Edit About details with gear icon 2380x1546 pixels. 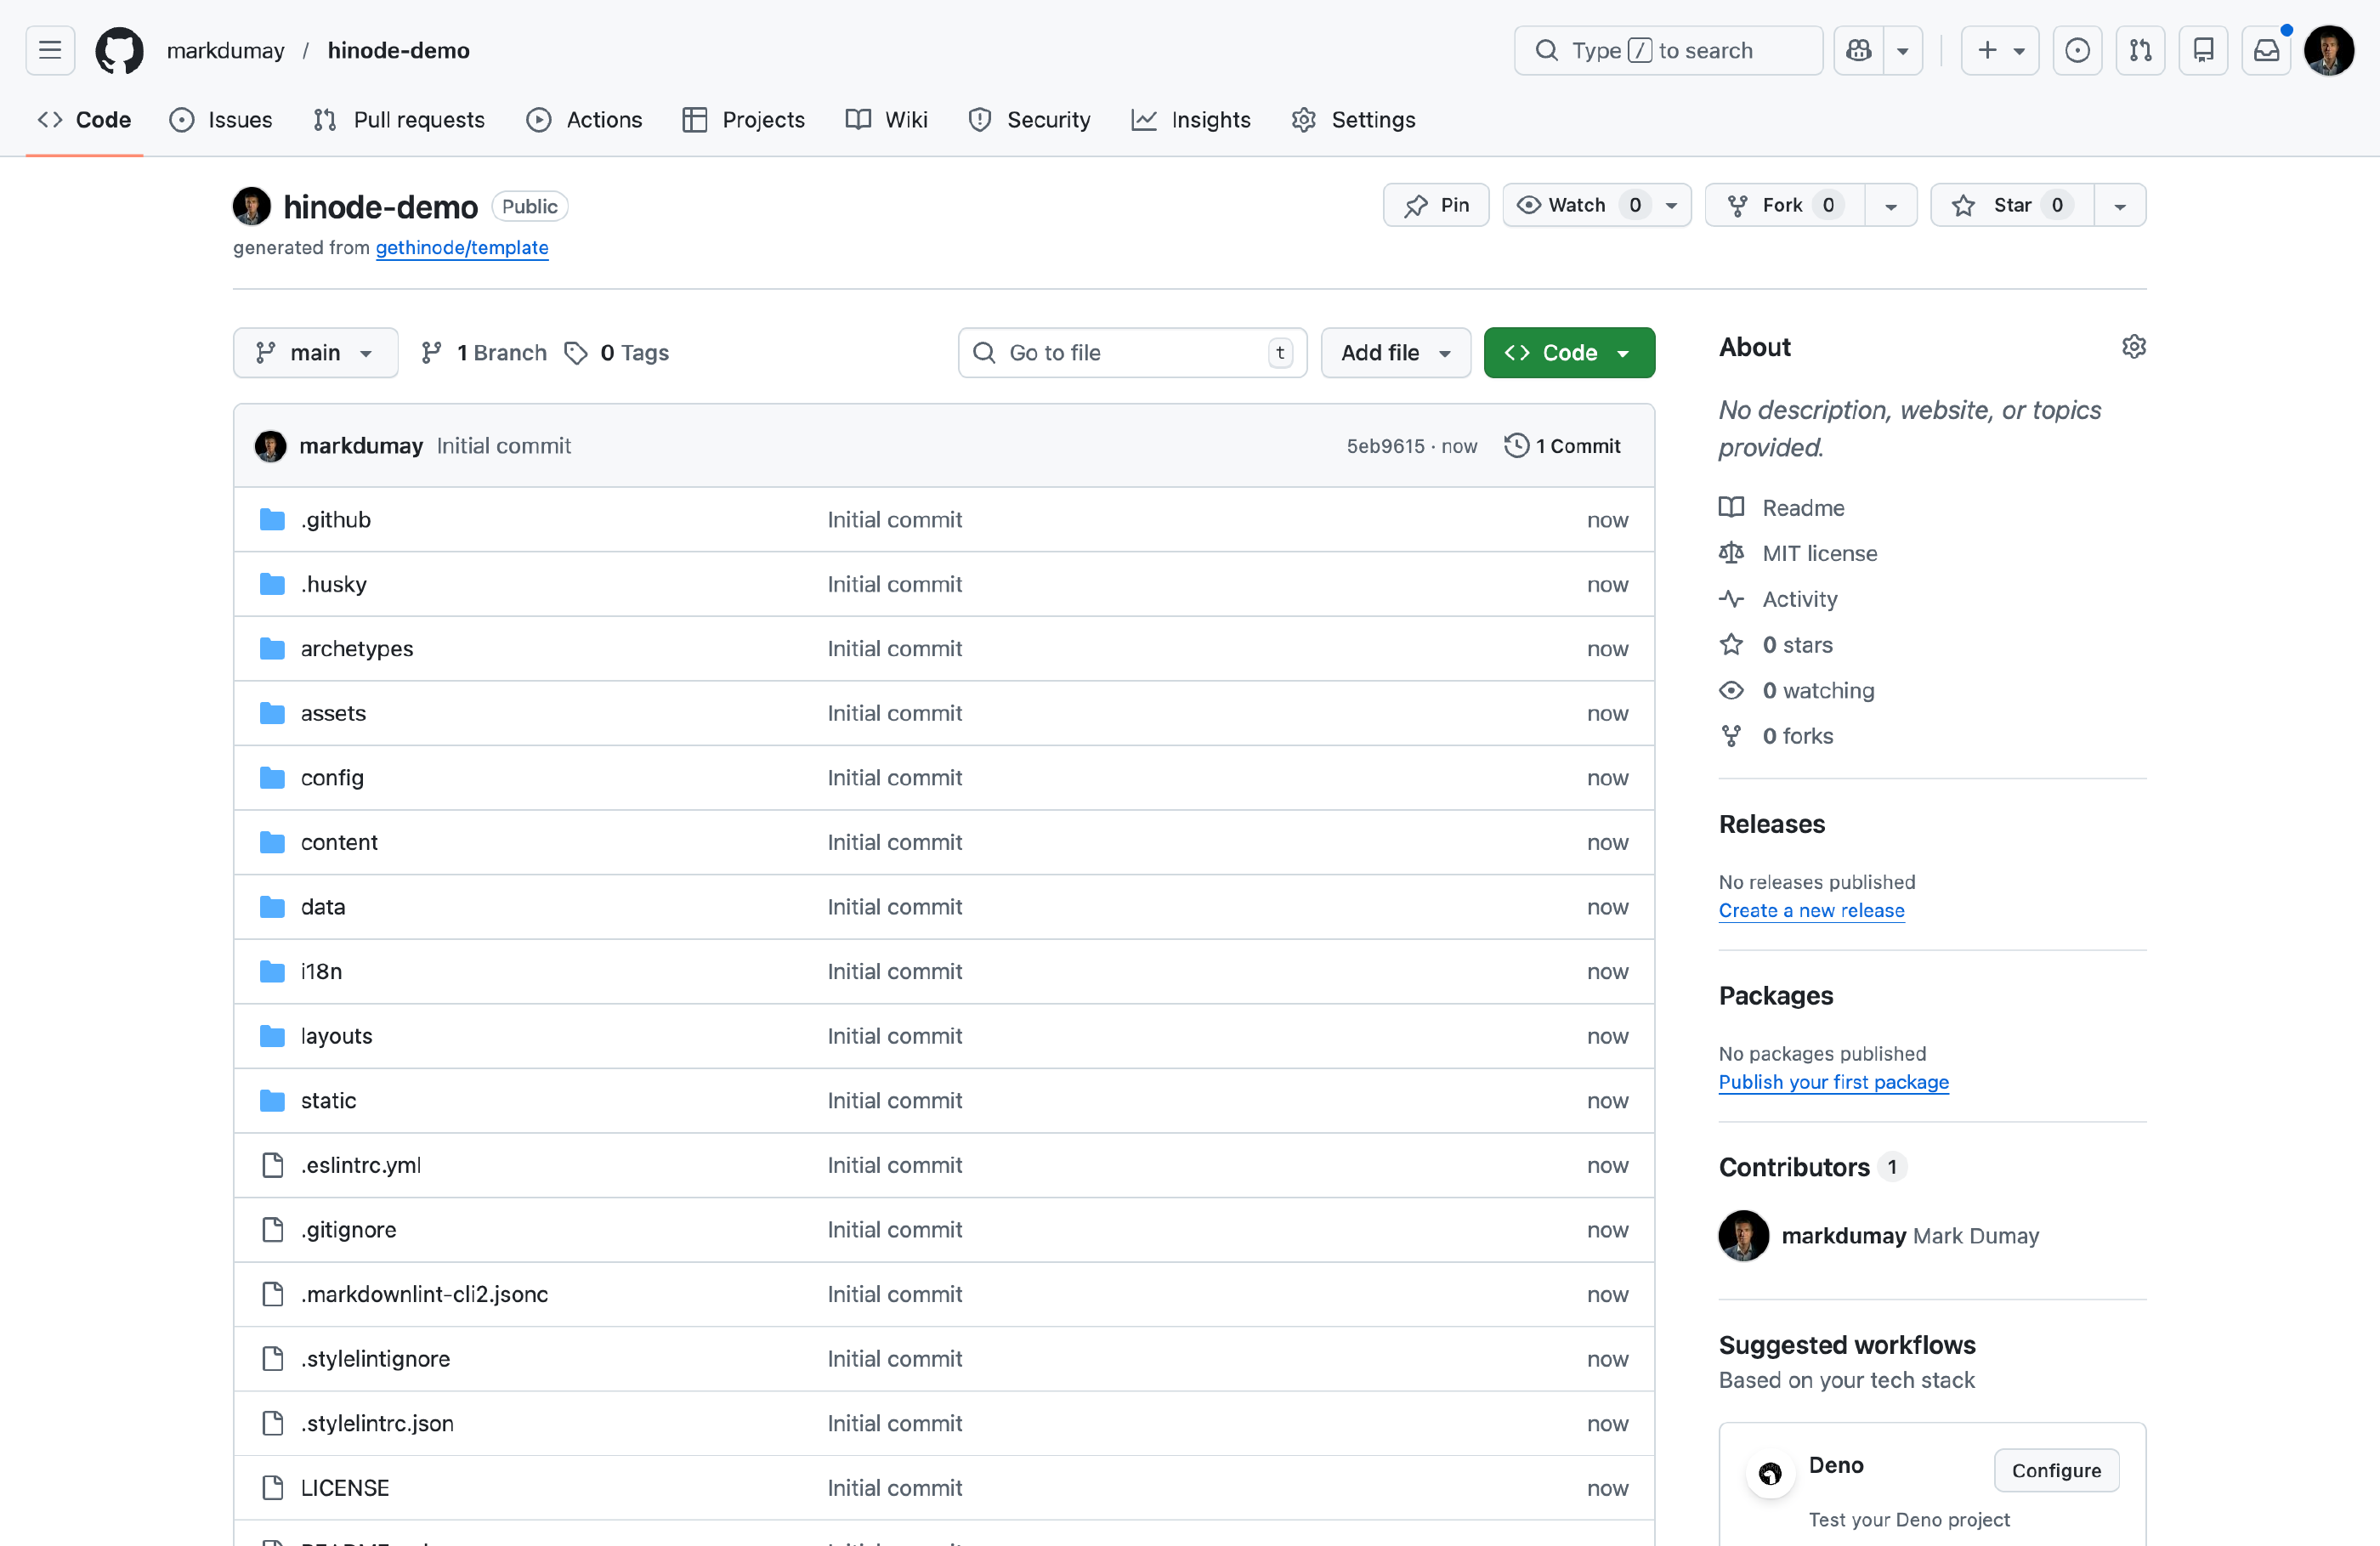tap(2133, 347)
